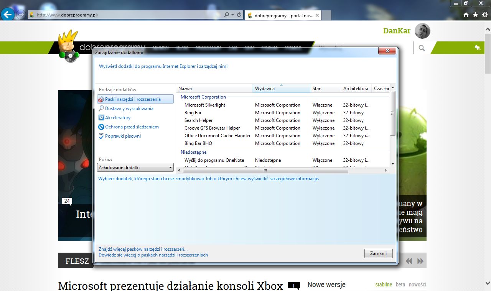Collapse the Microsoft Corporation group header
Viewport: 491px width, 291px height.
coord(203,97)
